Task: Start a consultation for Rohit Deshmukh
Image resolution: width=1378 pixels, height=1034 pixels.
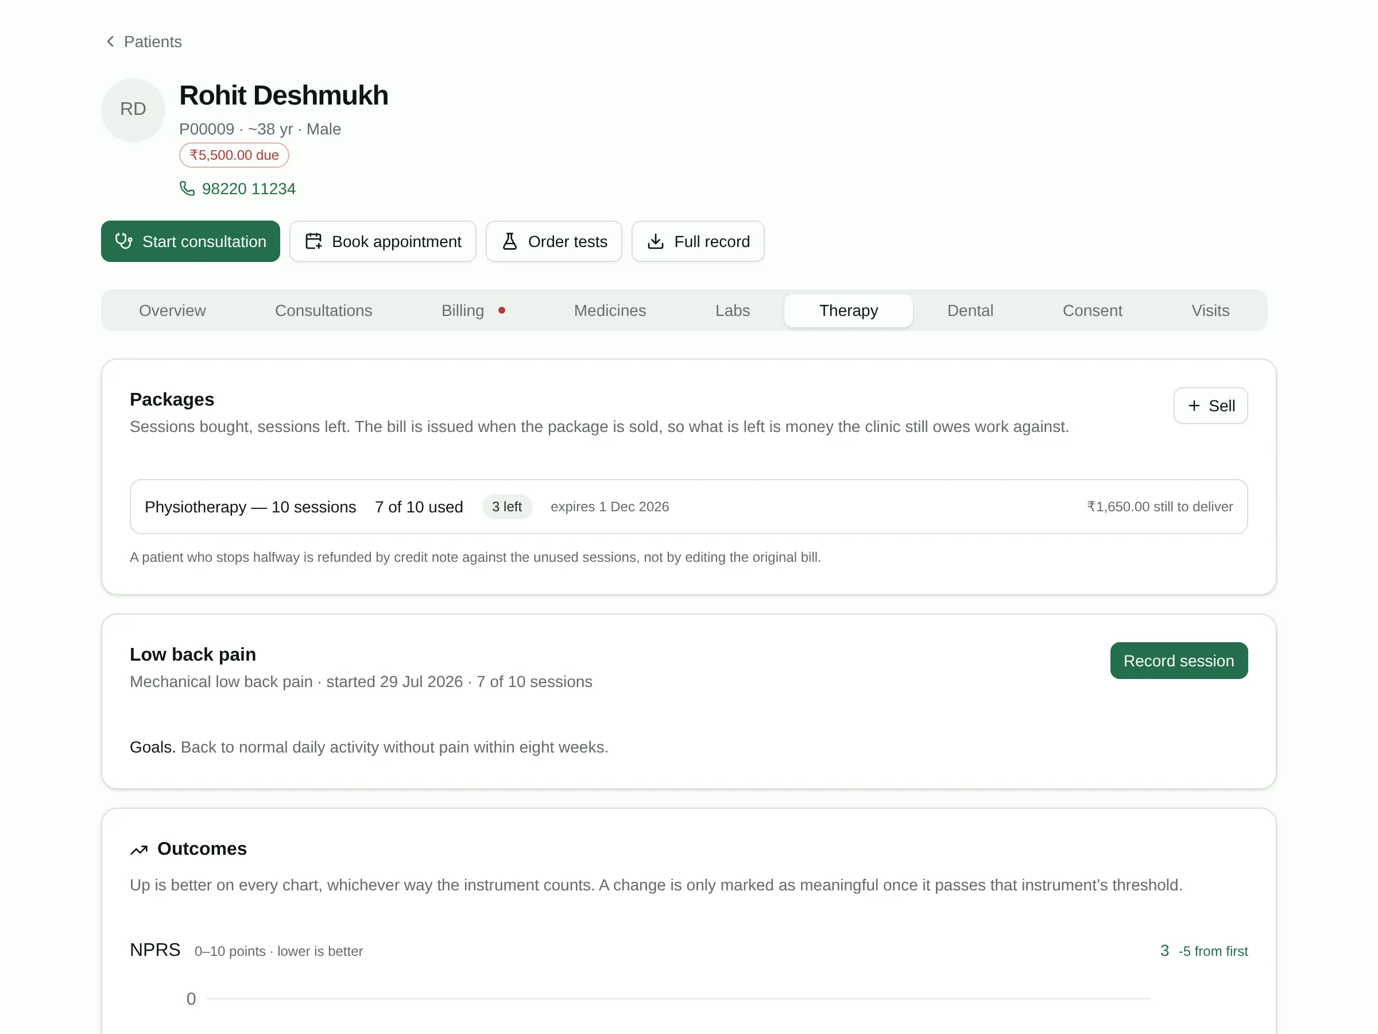Action: pyautogui.click(x=190, y=241)
